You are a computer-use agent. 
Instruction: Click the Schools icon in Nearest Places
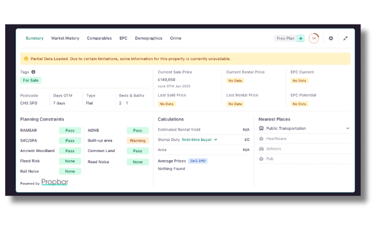(x=262, y=149)
